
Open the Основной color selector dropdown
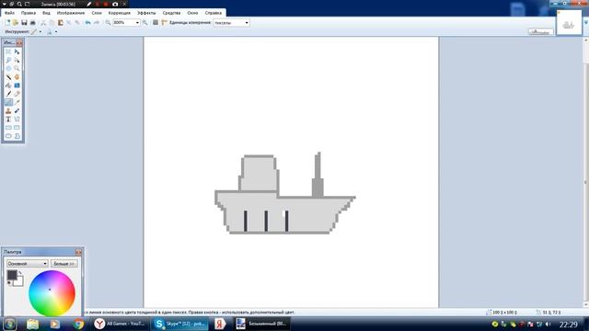point(27,264)
